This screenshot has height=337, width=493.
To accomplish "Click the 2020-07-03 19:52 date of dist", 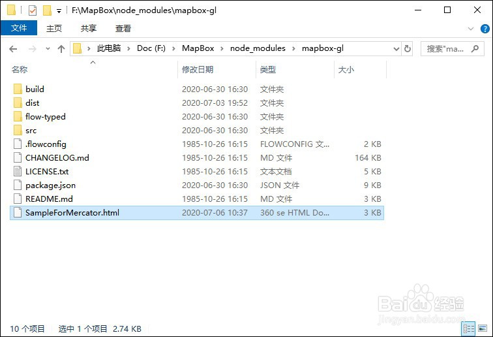I will coord(215,103).
